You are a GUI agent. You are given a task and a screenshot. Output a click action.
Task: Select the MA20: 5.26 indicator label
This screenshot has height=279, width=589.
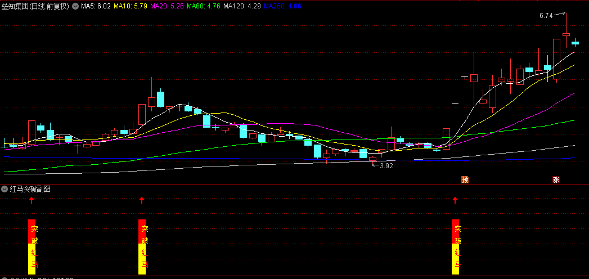167,6
